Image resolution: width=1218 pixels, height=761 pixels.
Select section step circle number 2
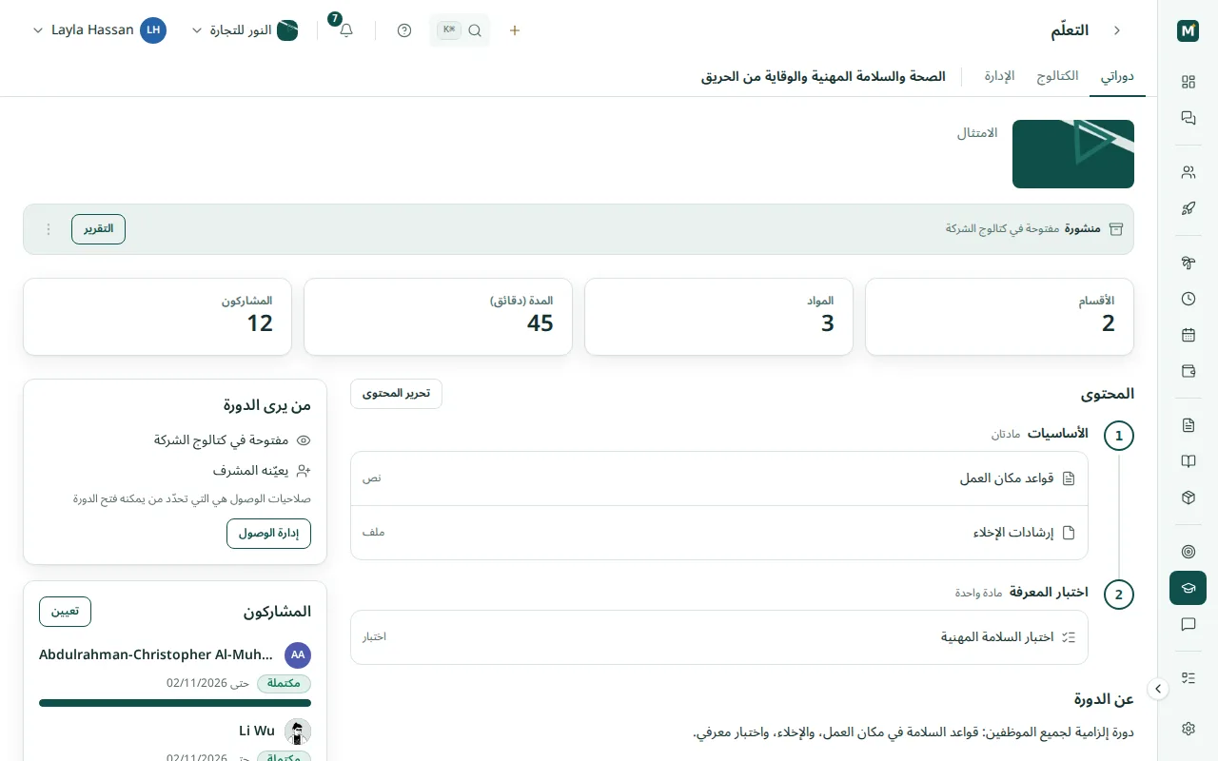point(1119,595)
